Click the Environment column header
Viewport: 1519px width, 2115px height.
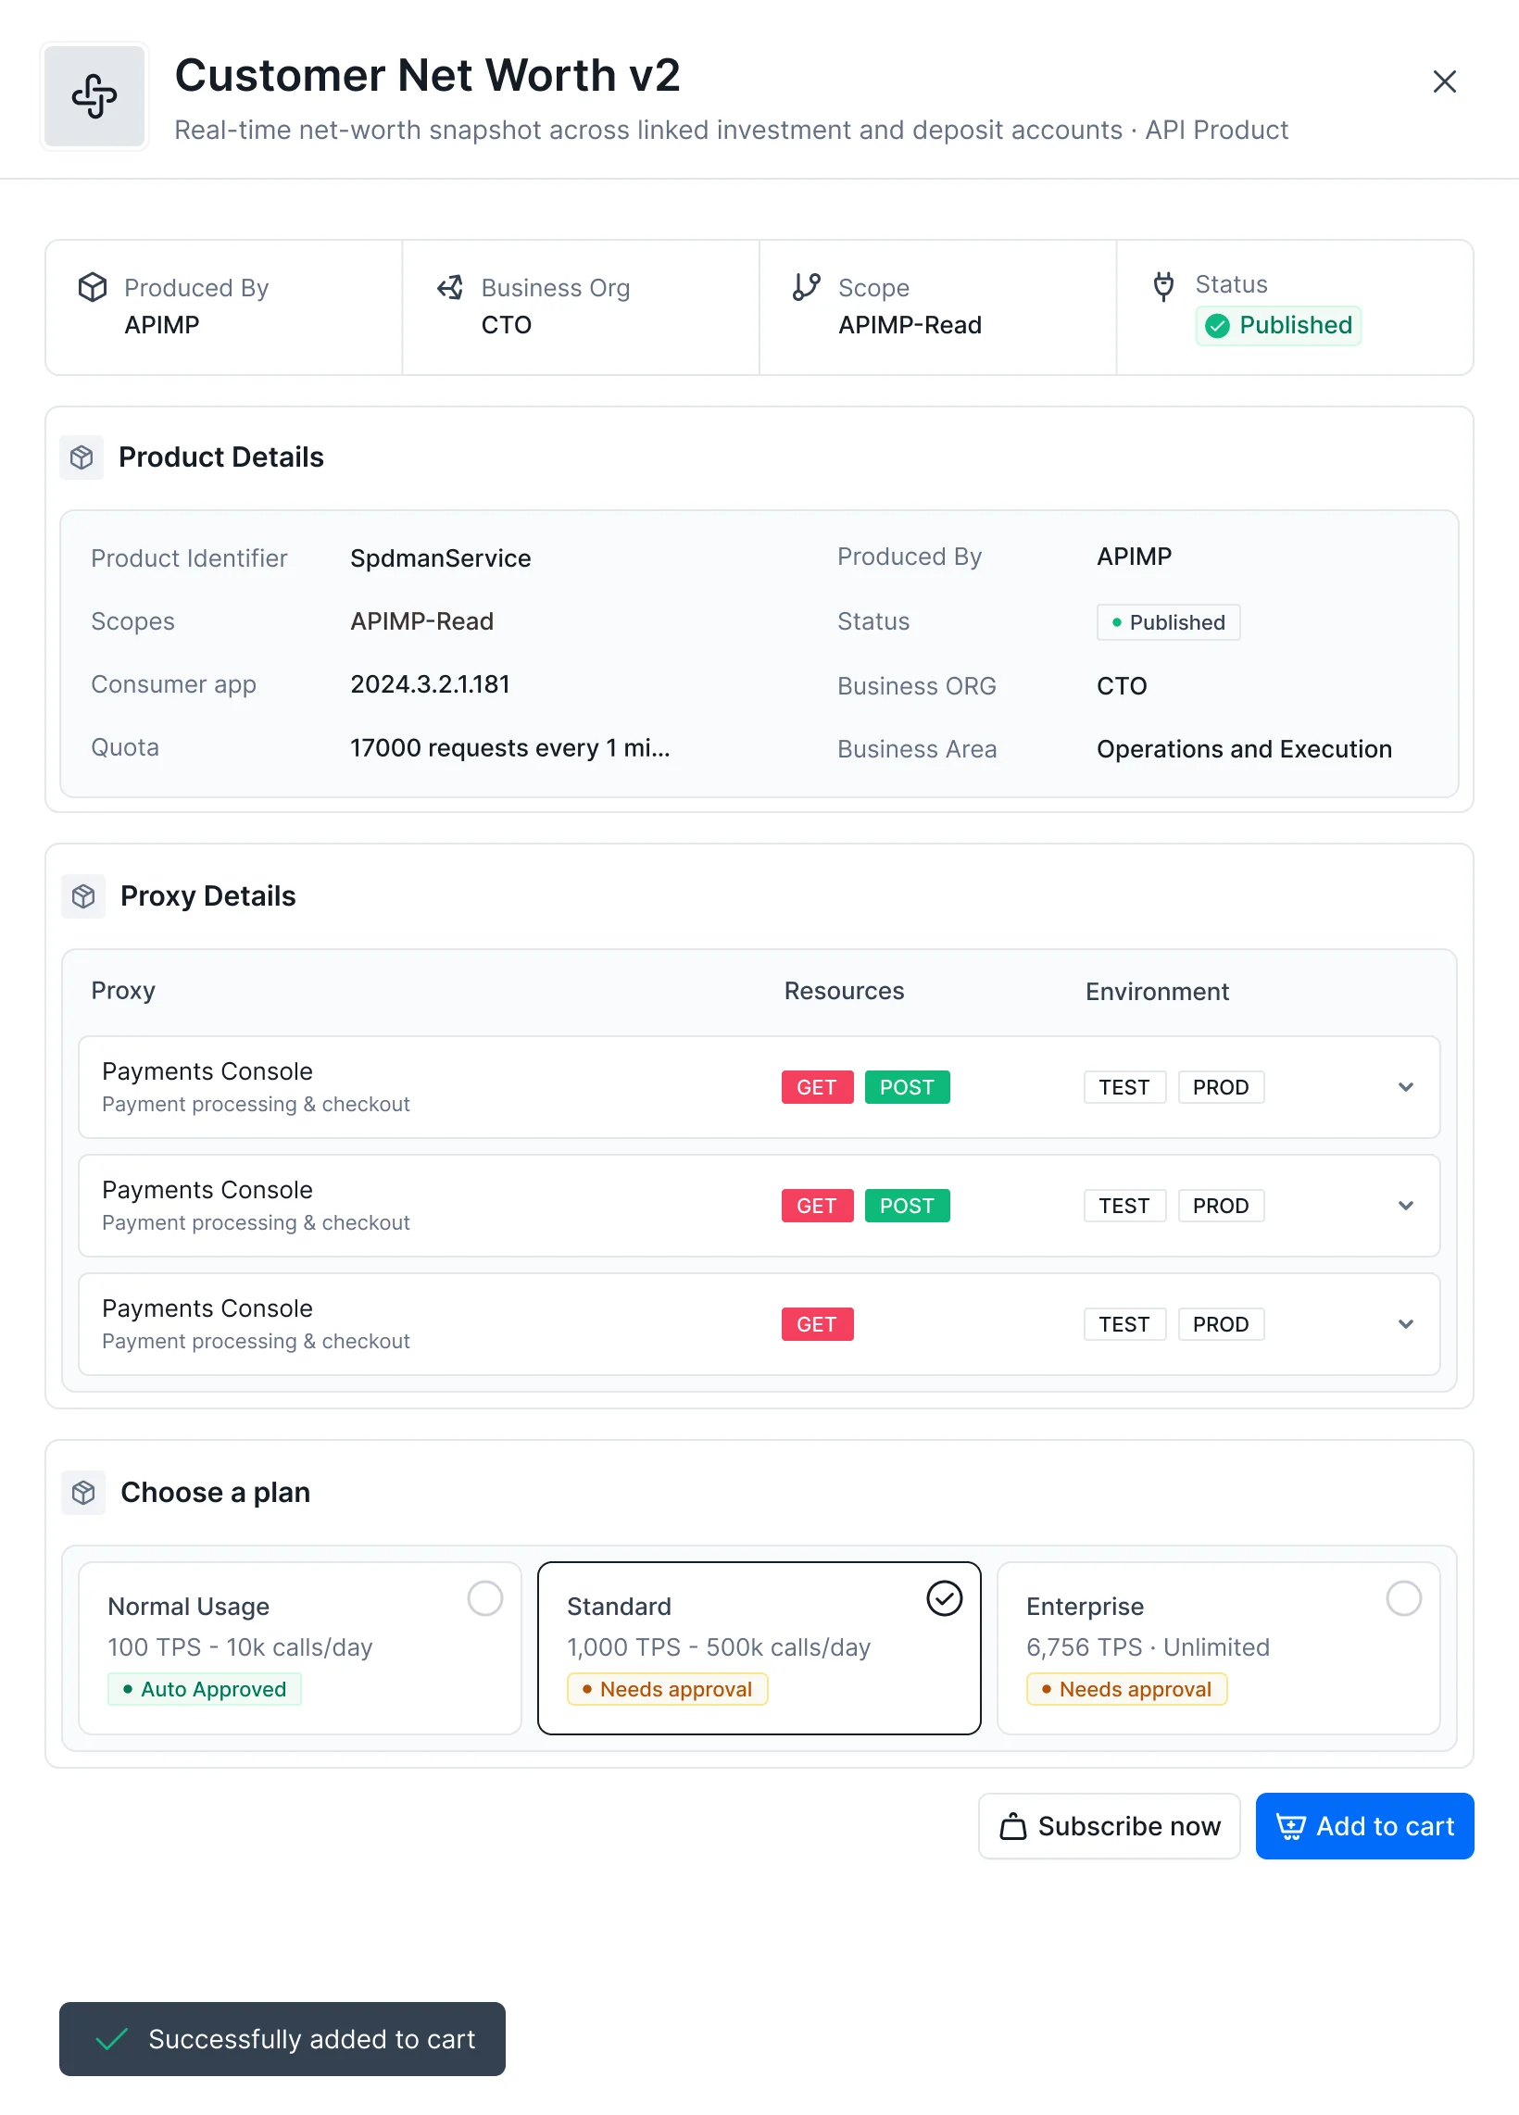pos(1156,993)
